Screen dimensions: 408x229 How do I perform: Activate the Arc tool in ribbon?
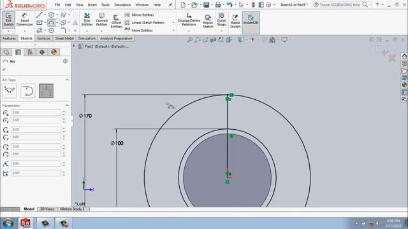point(51,23)
